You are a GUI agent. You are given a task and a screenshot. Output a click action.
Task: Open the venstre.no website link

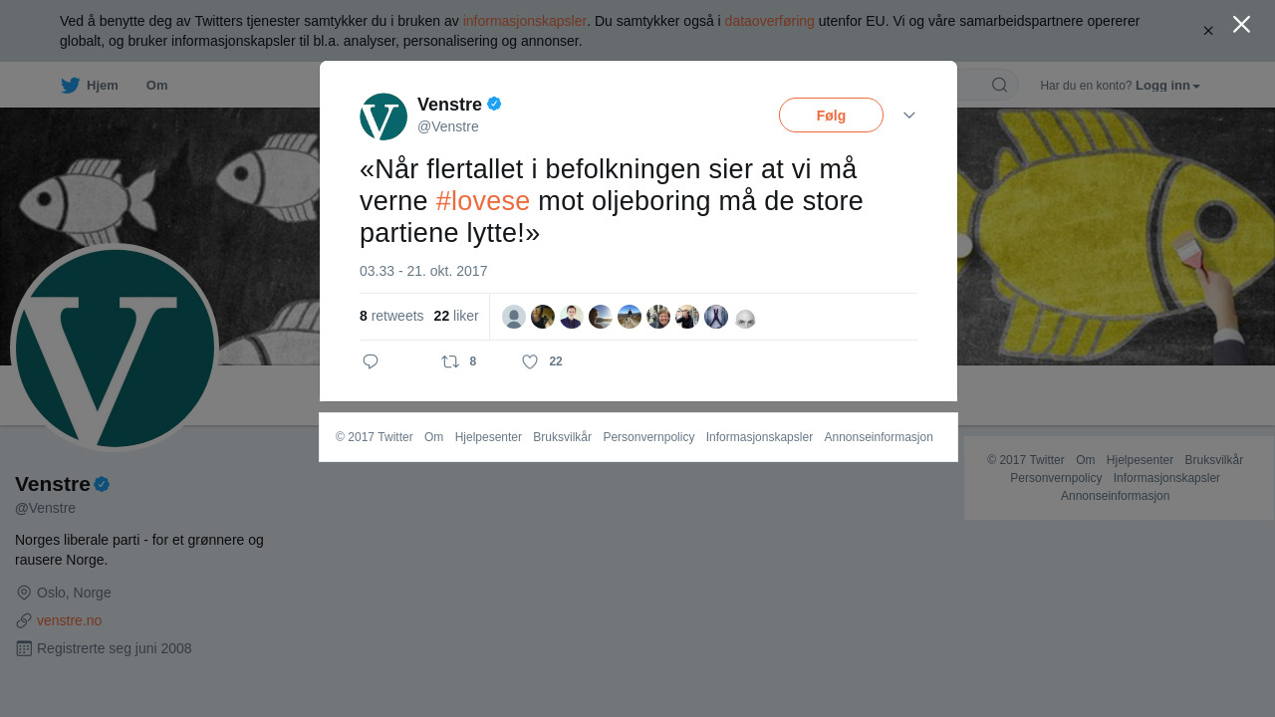click(x=69, y=620)
